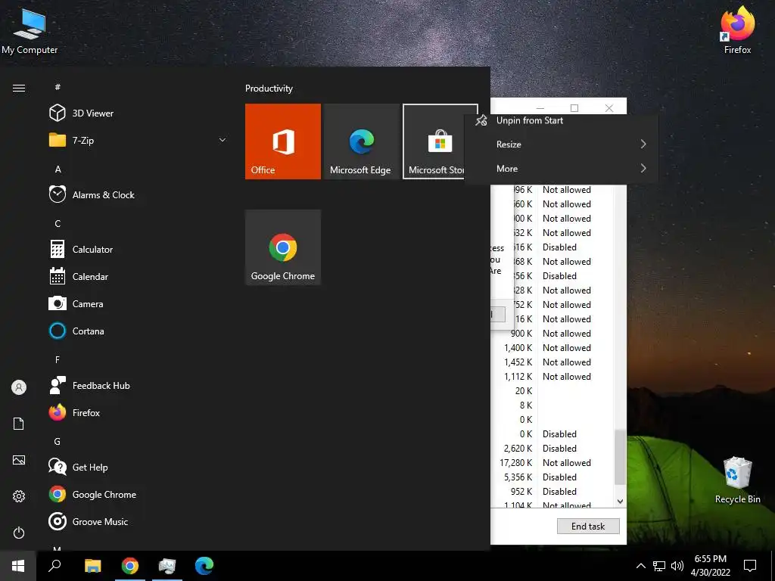Minimize the Task Manager window
The width and height of the screenshot is (775, 581).
(540, 107)
